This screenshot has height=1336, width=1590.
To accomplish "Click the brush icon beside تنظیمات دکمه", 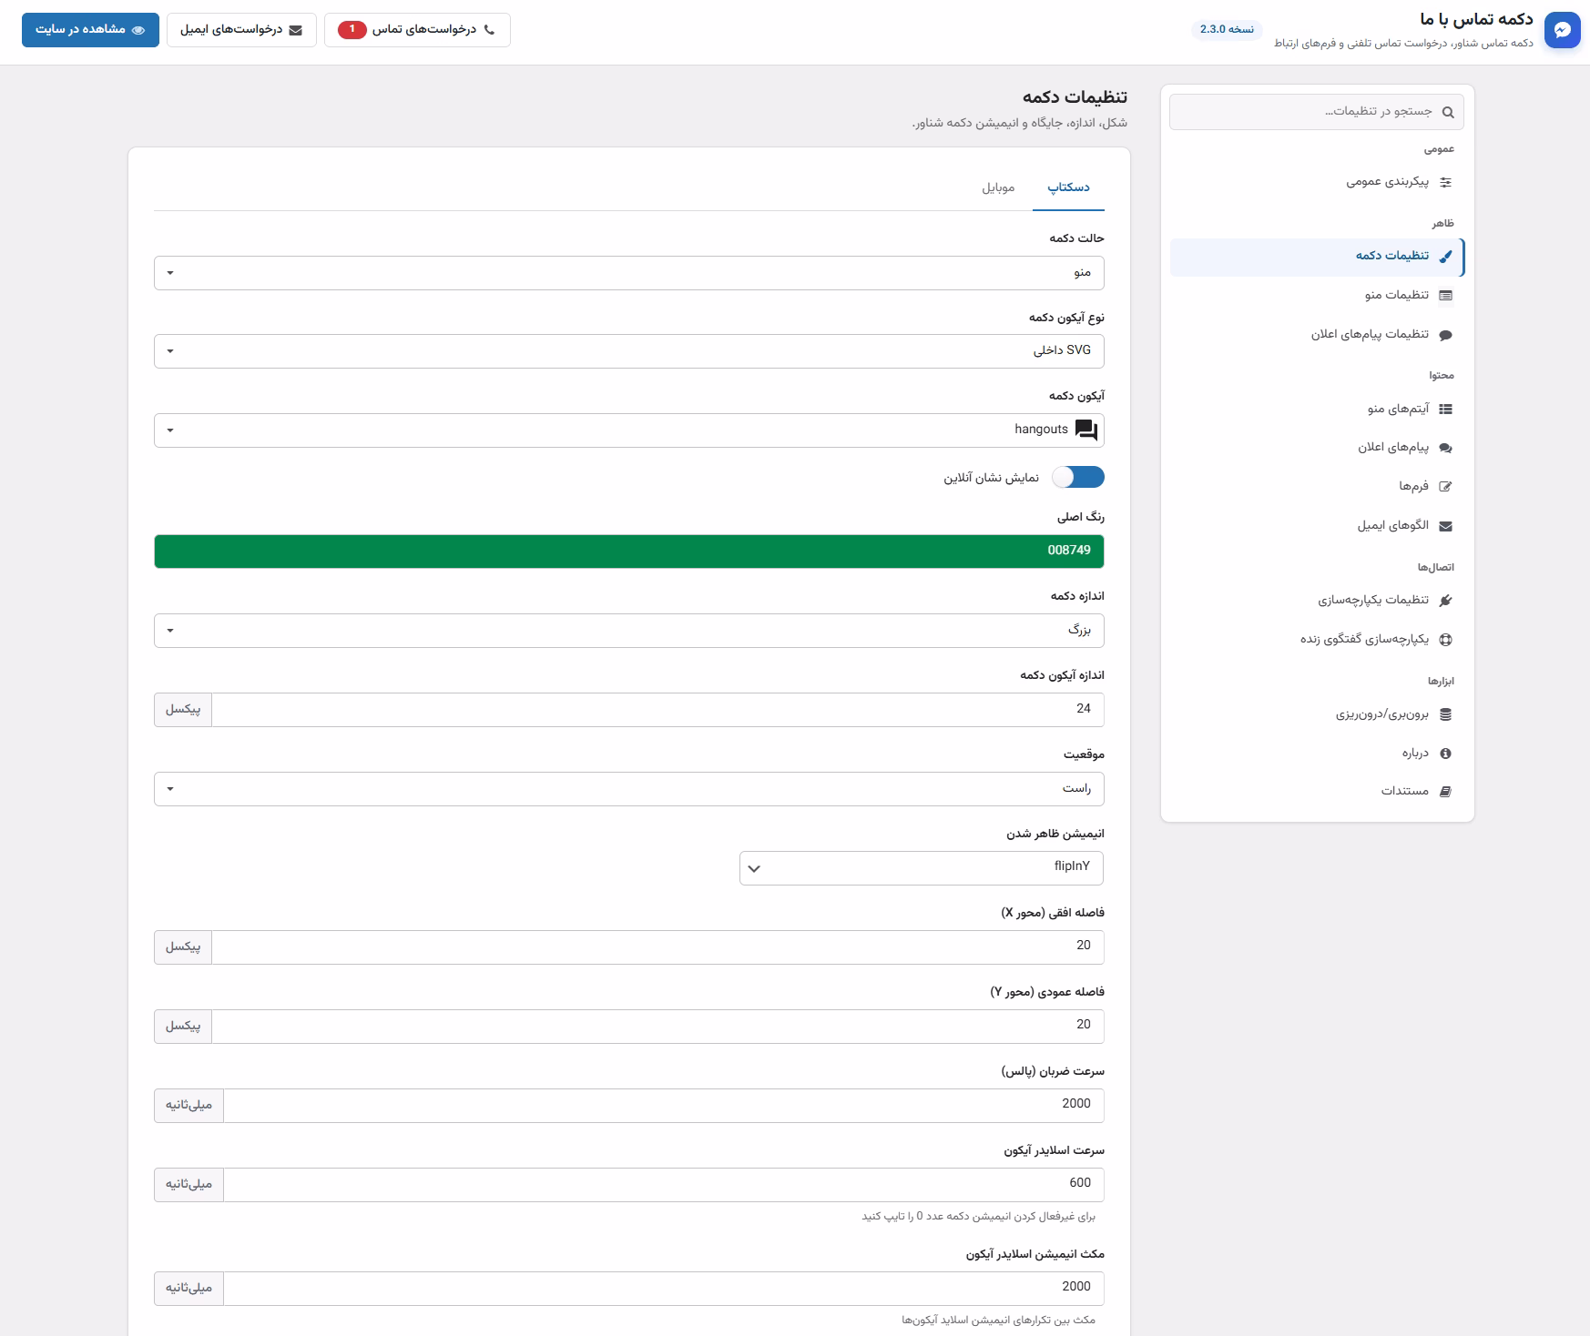I will [x=1445, y=257].
